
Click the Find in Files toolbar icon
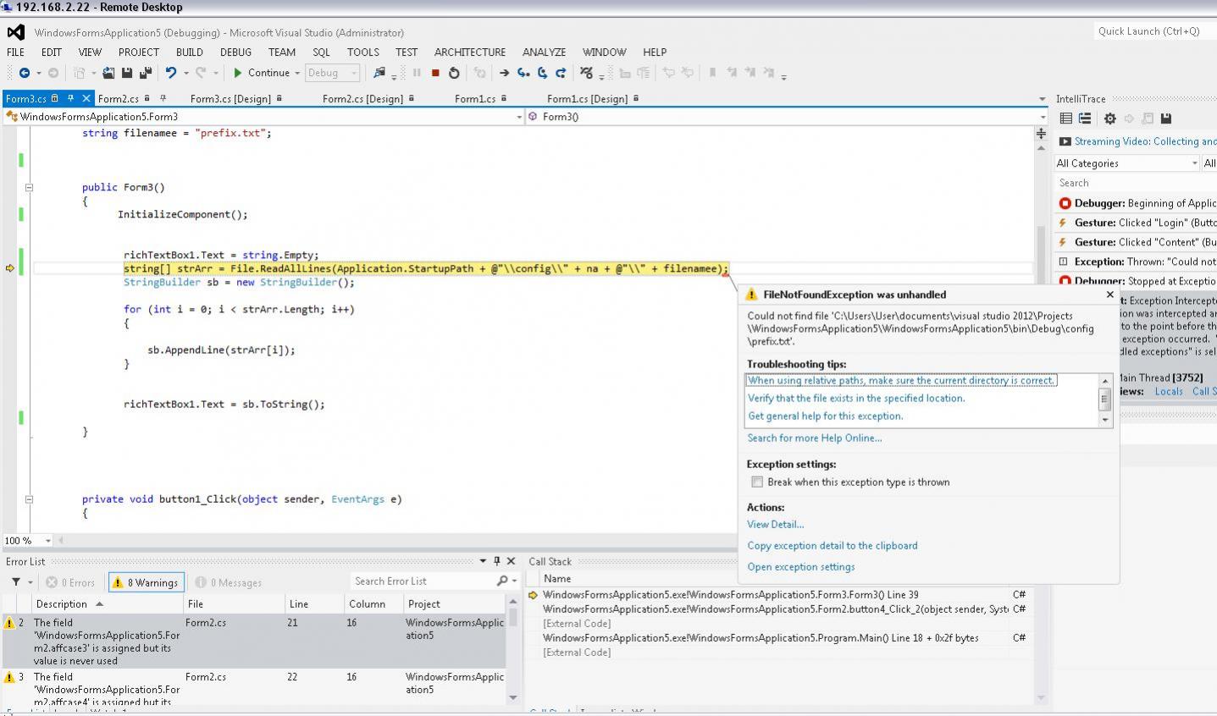pyautogui.click(x=379, y=73)
